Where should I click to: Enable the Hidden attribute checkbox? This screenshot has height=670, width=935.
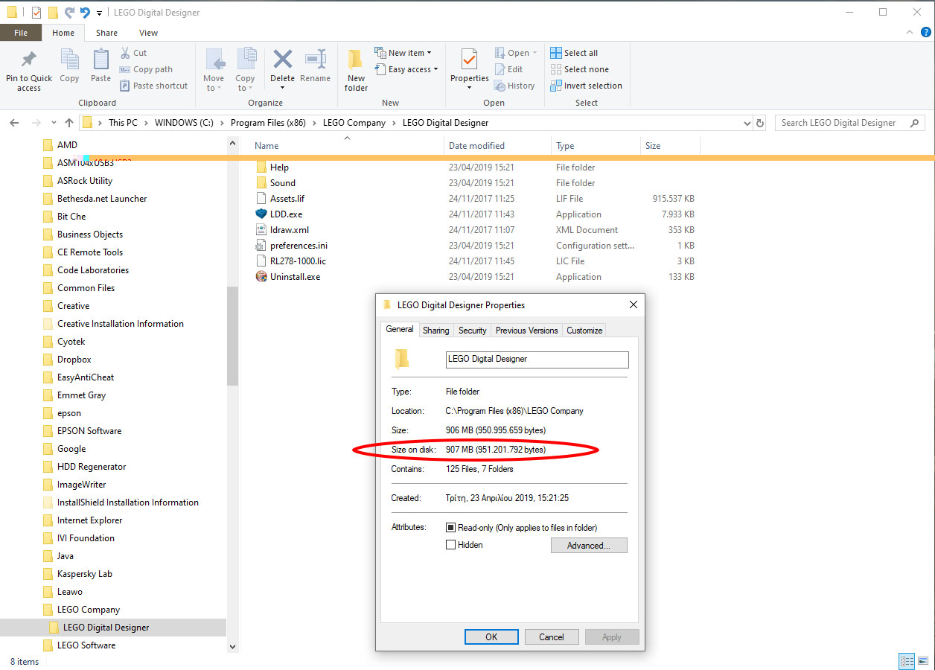pos(450,545)
